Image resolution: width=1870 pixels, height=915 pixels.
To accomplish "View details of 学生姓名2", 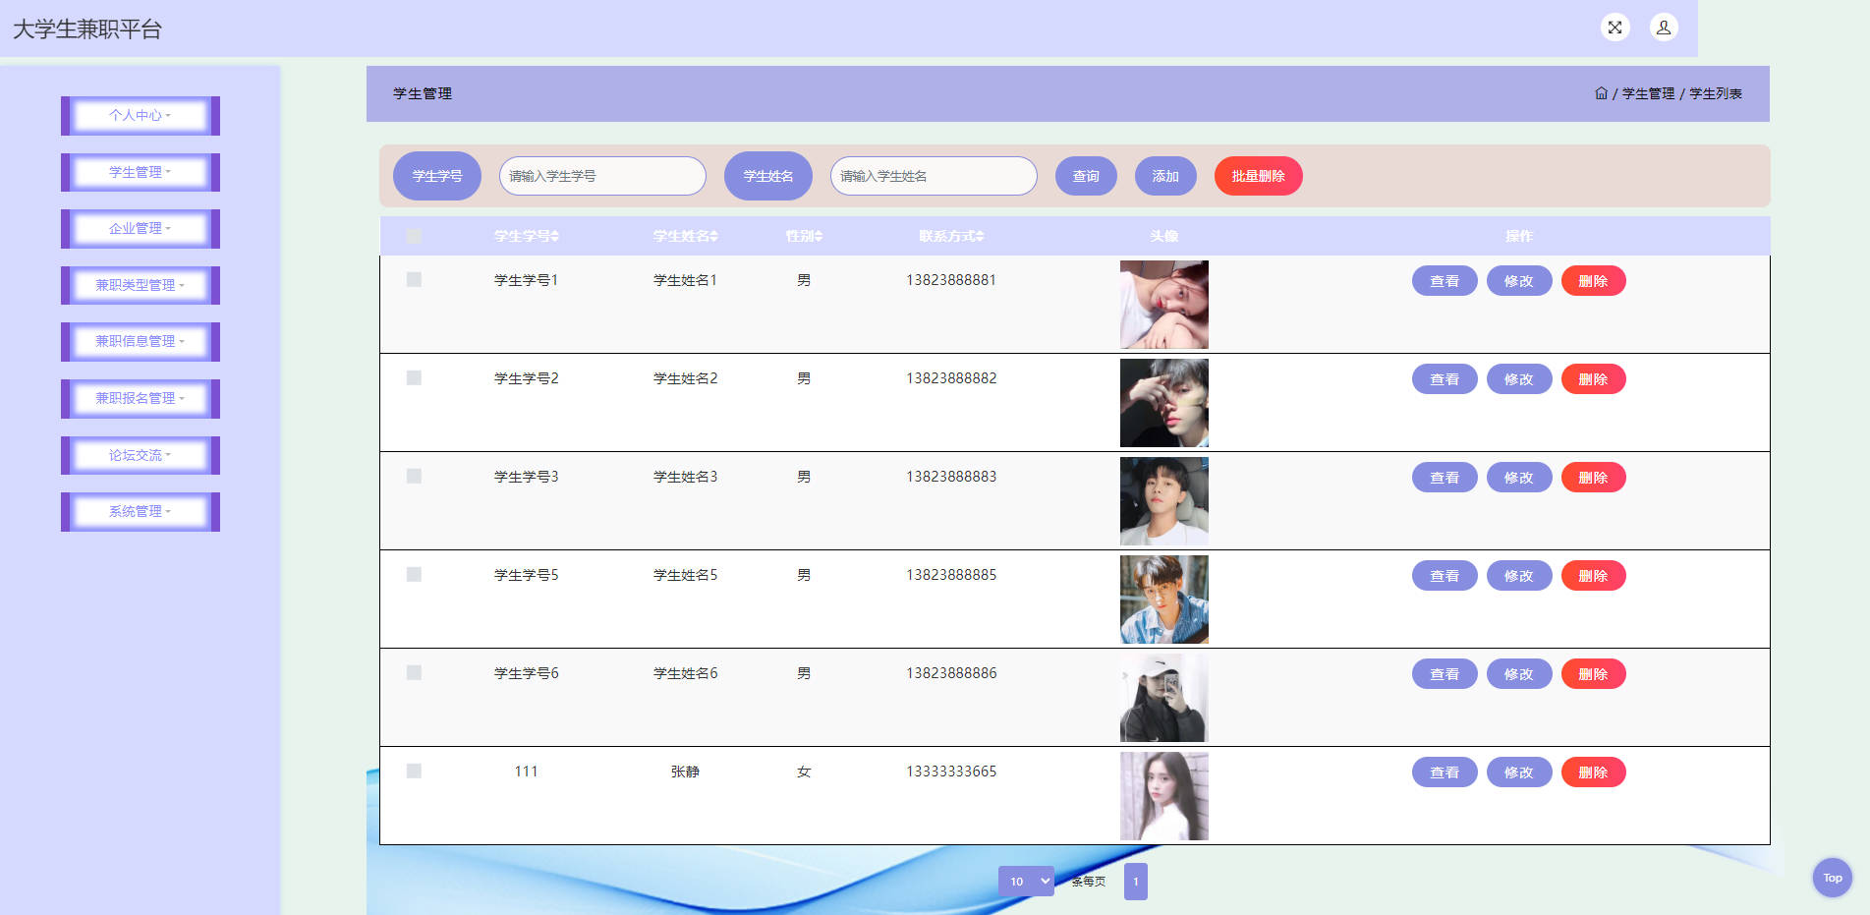I will tap(1445, 379).
